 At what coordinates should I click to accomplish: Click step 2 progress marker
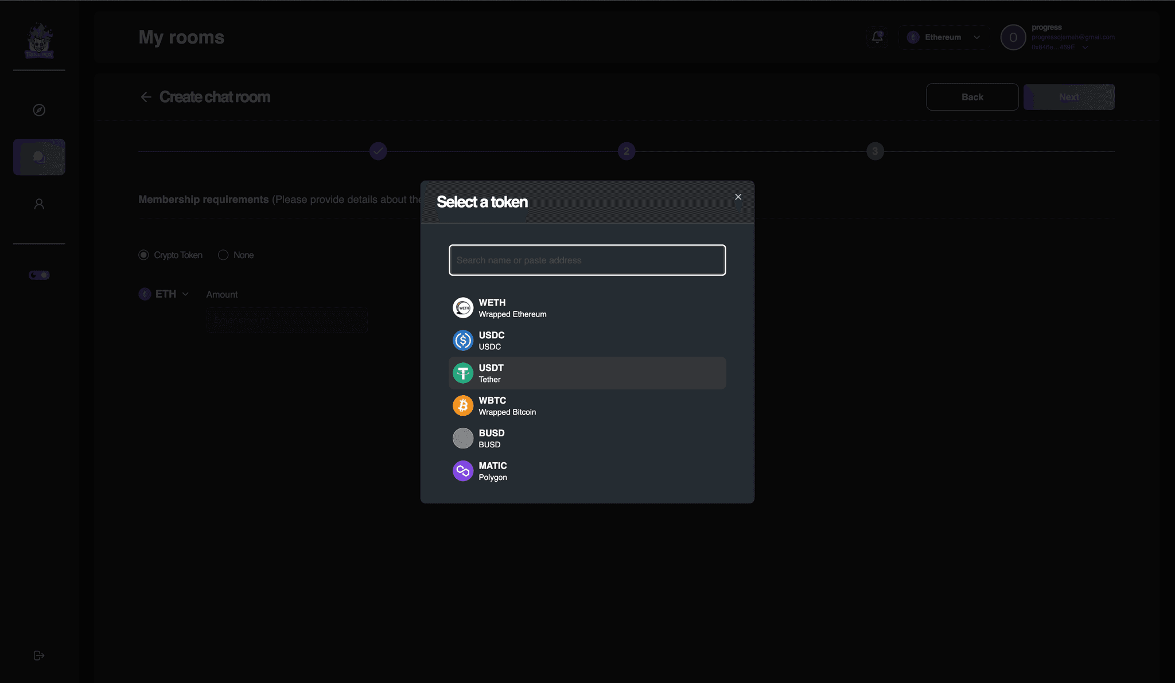(x=627, y=151)
